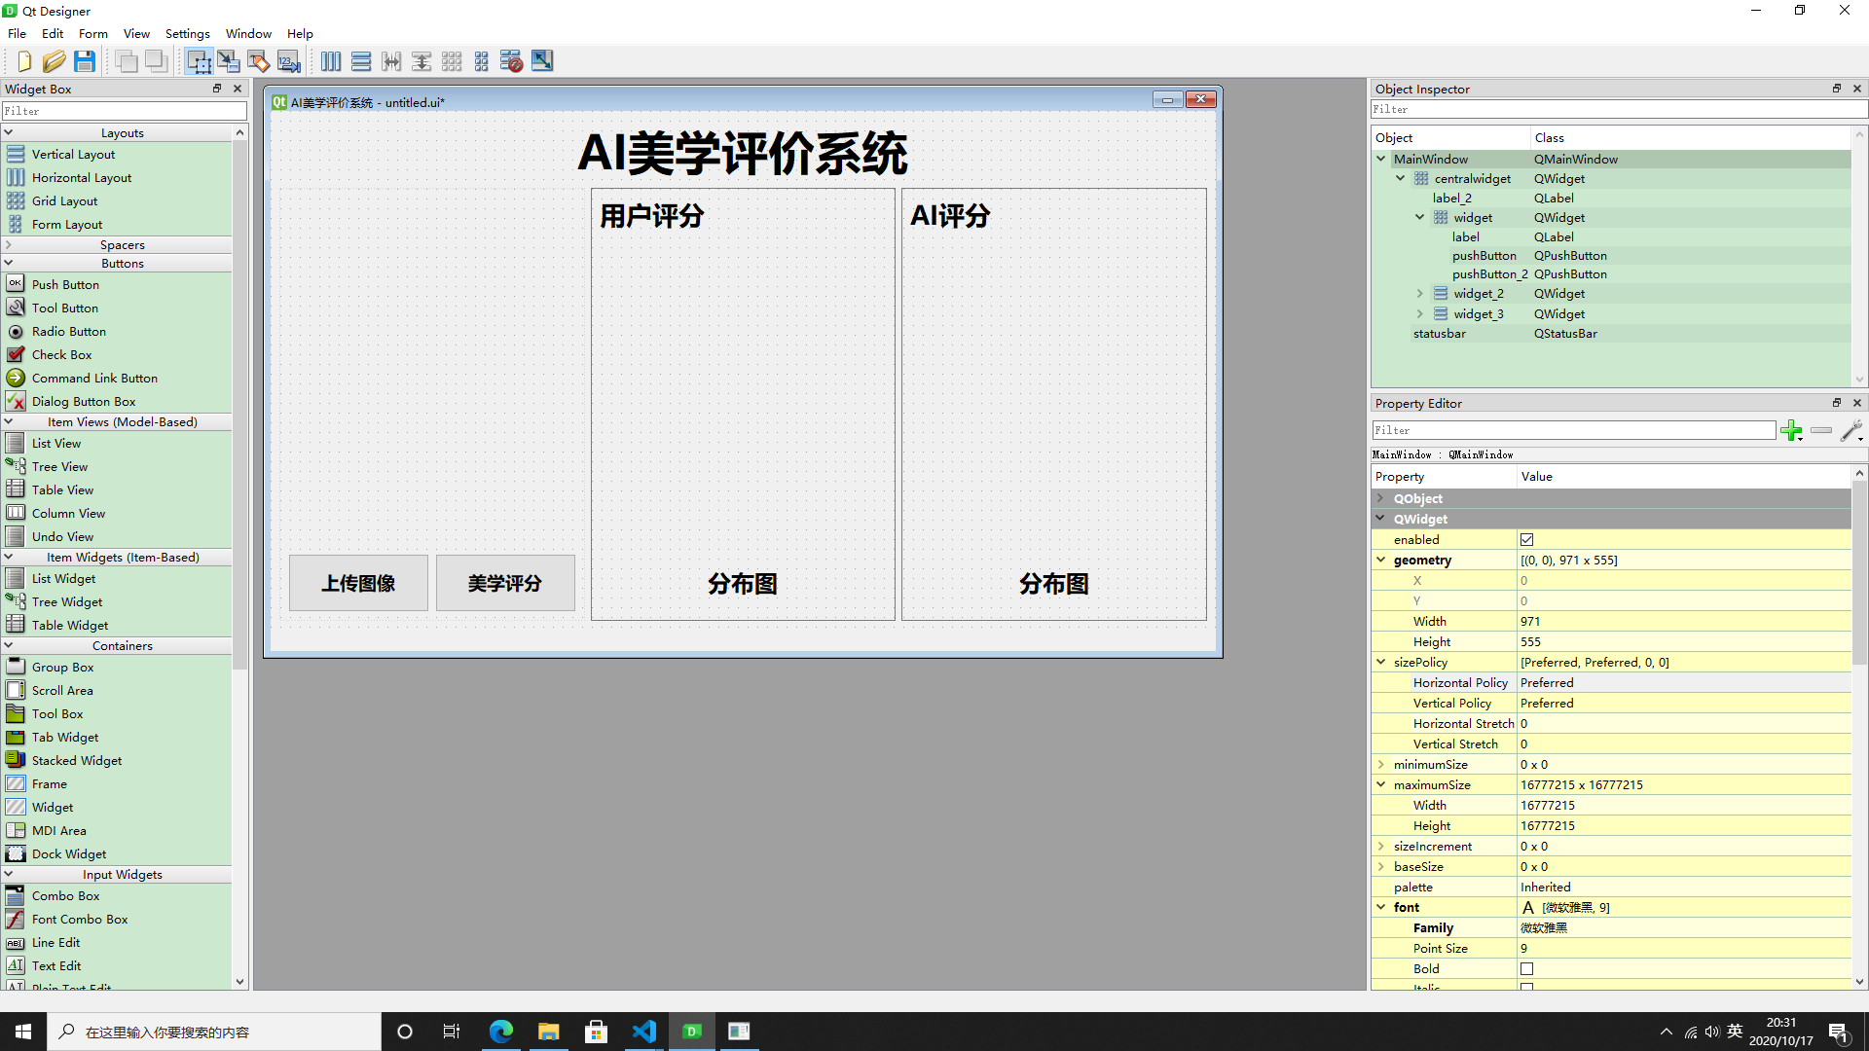Click Property Editor filter field

pos(1573,430)
